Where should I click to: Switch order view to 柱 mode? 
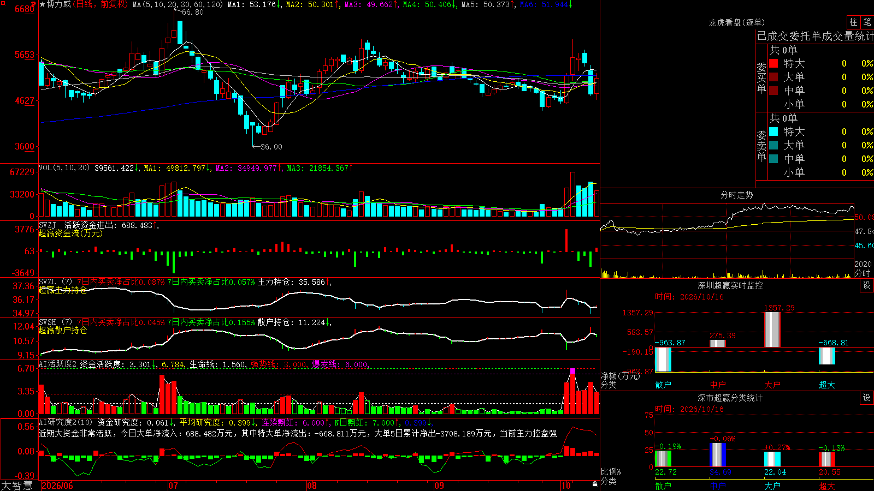tap(853, 22)
